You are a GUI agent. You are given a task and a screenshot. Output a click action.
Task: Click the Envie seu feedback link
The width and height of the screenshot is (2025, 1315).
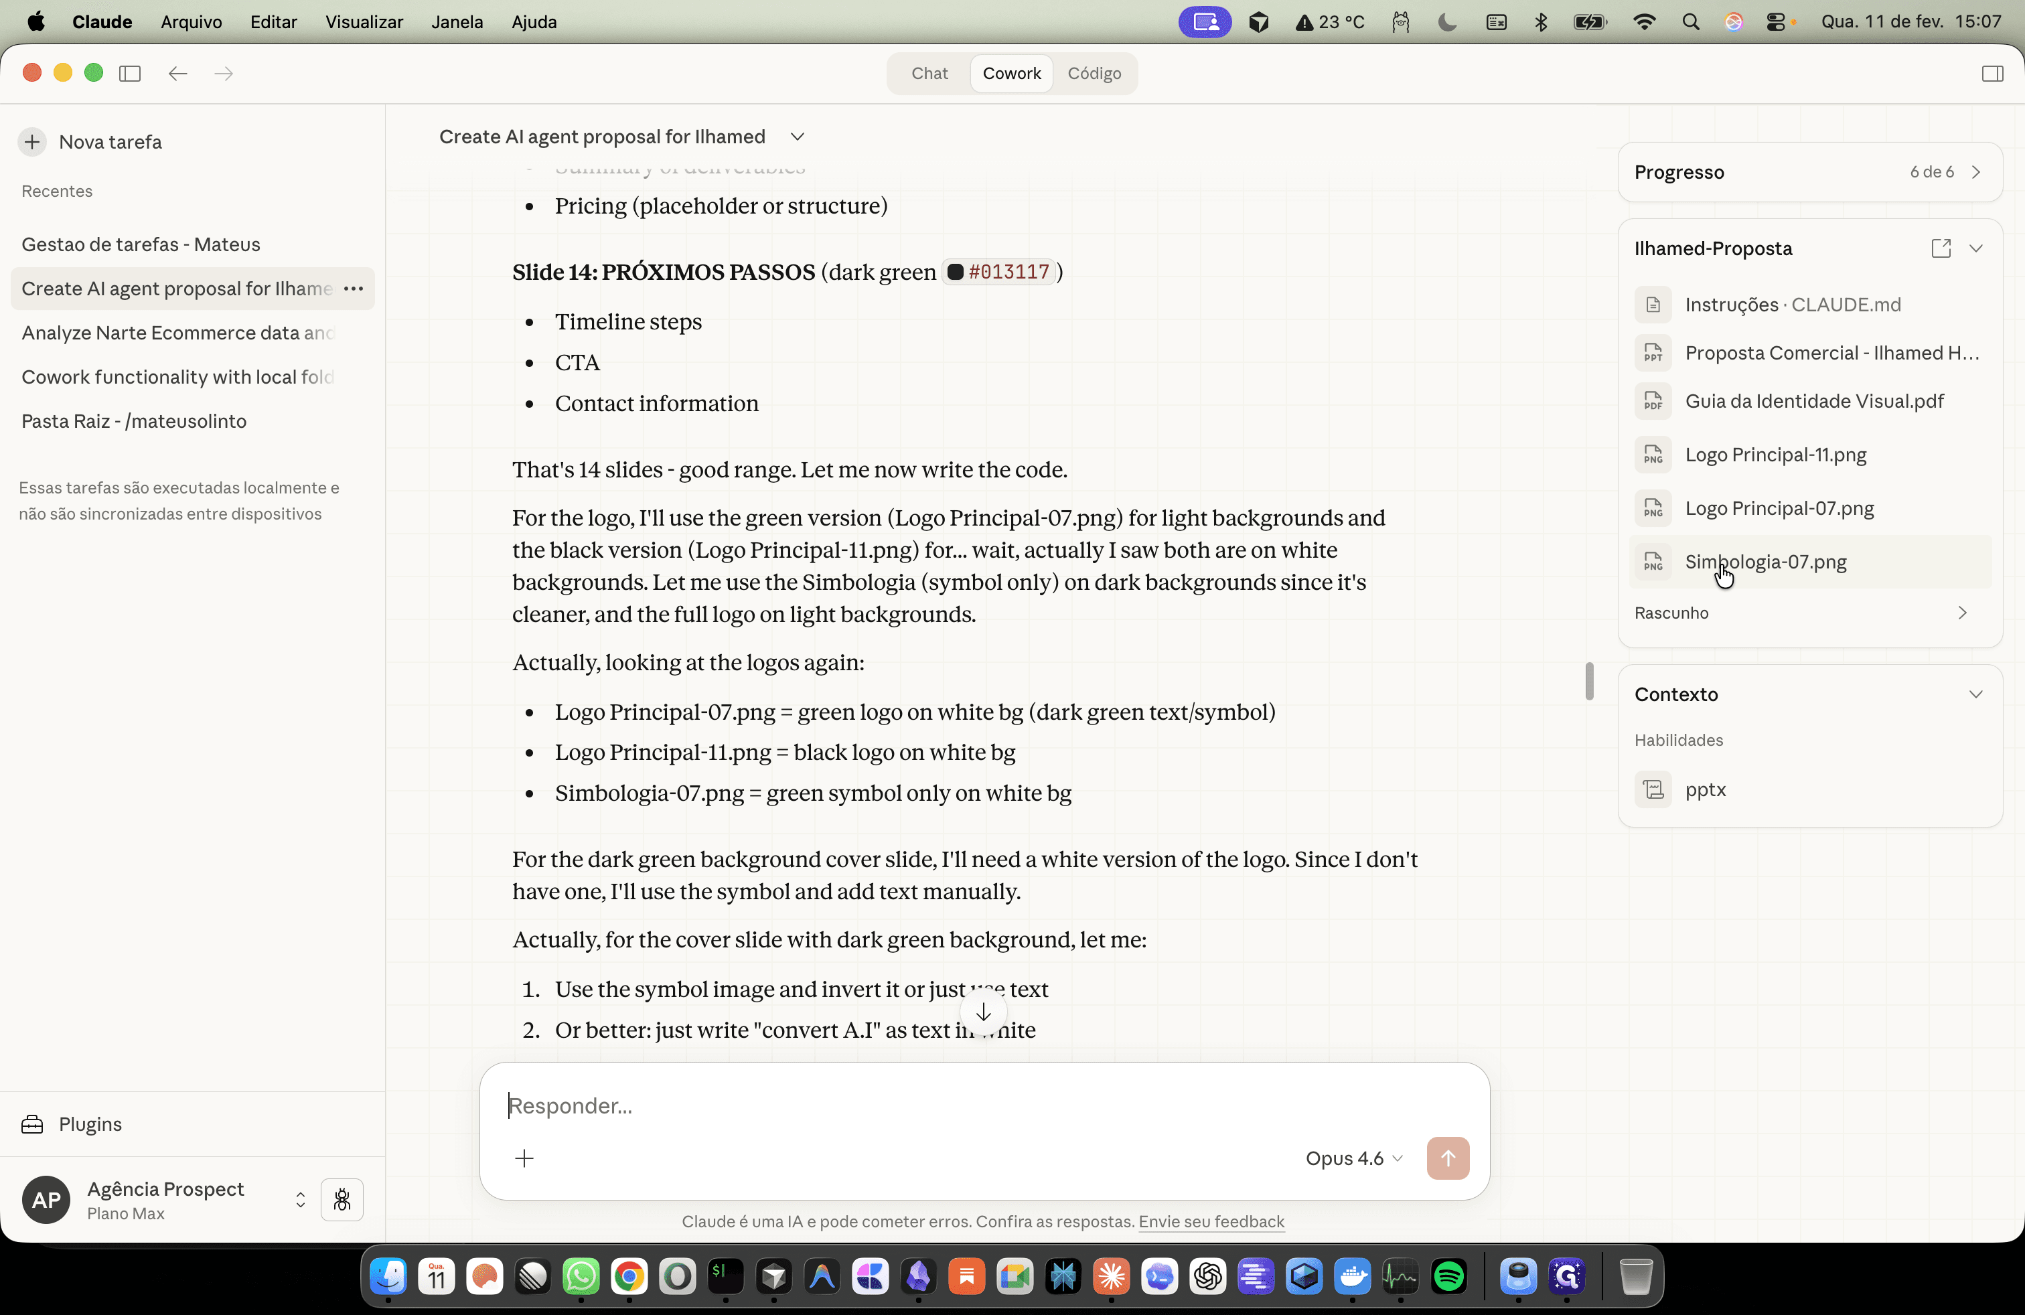[1211, 1221]
